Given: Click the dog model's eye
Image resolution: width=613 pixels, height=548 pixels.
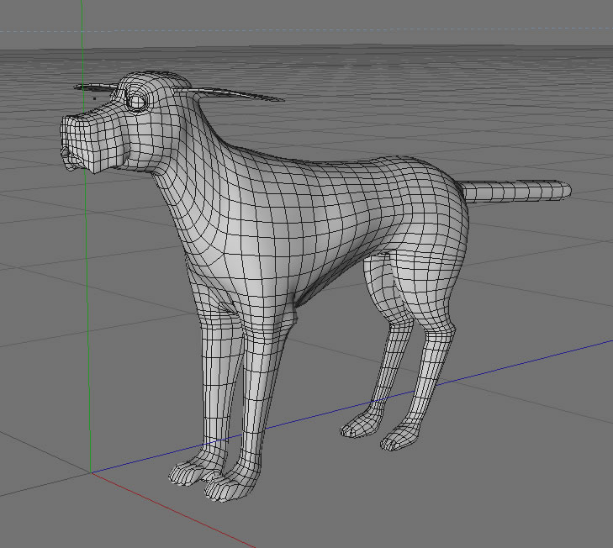Looking at the screenshot, I should pyautogui.click(x=136, y=101).
